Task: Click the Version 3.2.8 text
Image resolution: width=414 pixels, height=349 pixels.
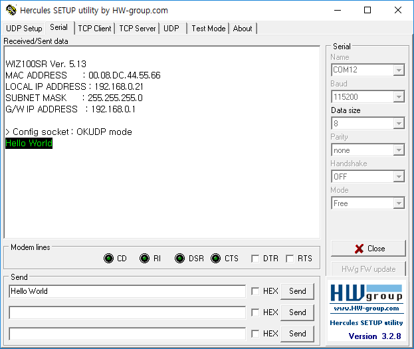Action: point(375,336)
